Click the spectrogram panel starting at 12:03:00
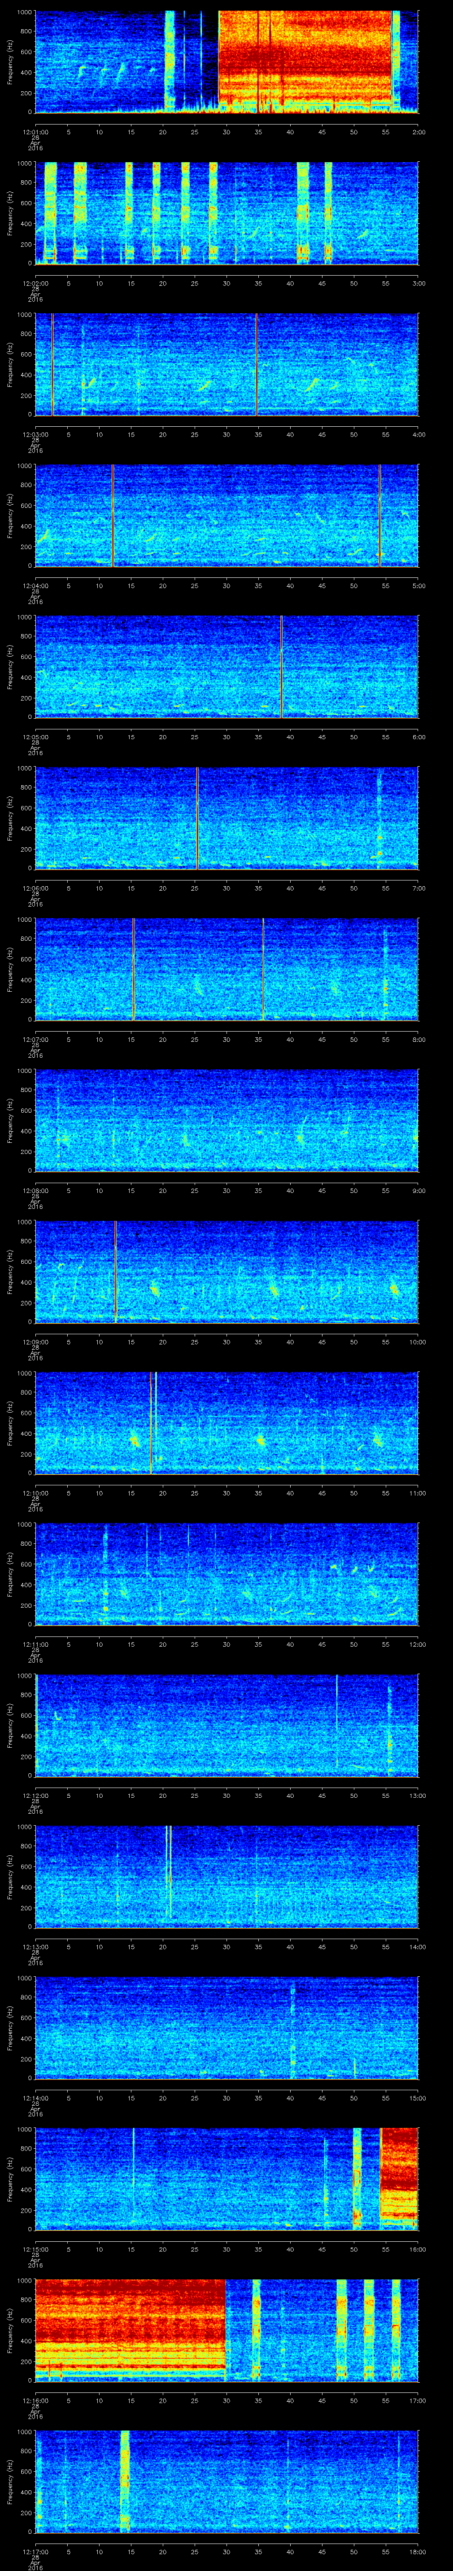The image size is (453, 2571). pyautogui.click(x=227, y=364)
